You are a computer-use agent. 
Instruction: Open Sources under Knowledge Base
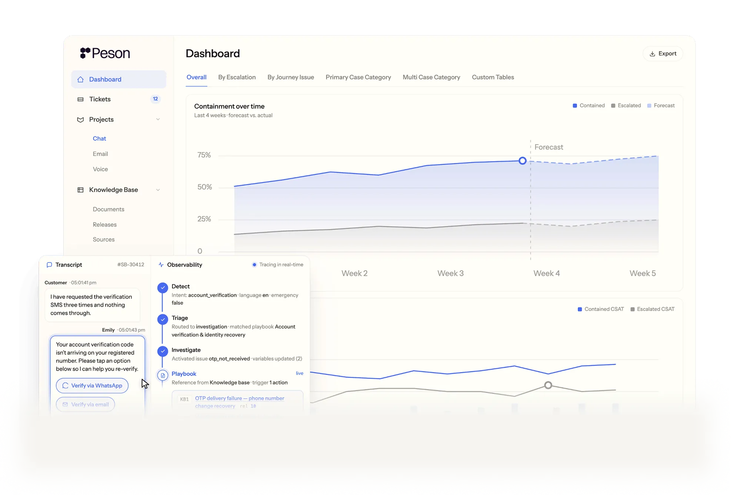[x=104, y=240]
